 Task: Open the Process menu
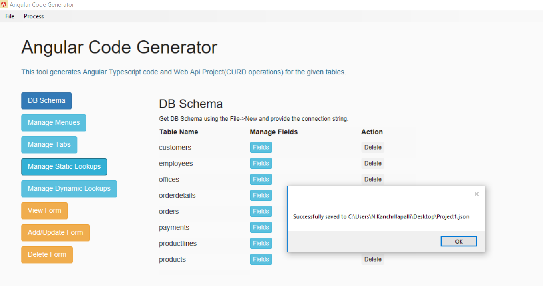click(x=34, y=16)
